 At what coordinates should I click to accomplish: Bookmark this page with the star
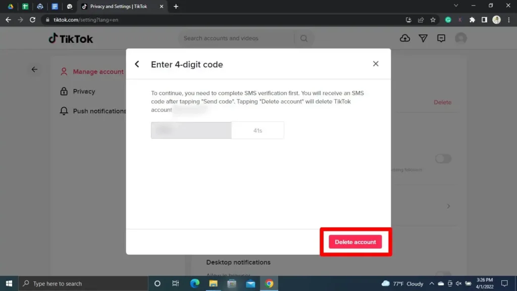click(433, 20)
